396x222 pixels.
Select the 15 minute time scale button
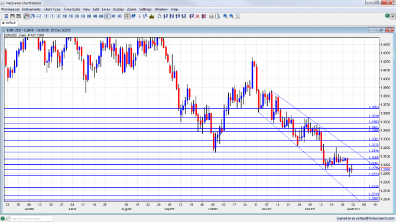(71, 17)
